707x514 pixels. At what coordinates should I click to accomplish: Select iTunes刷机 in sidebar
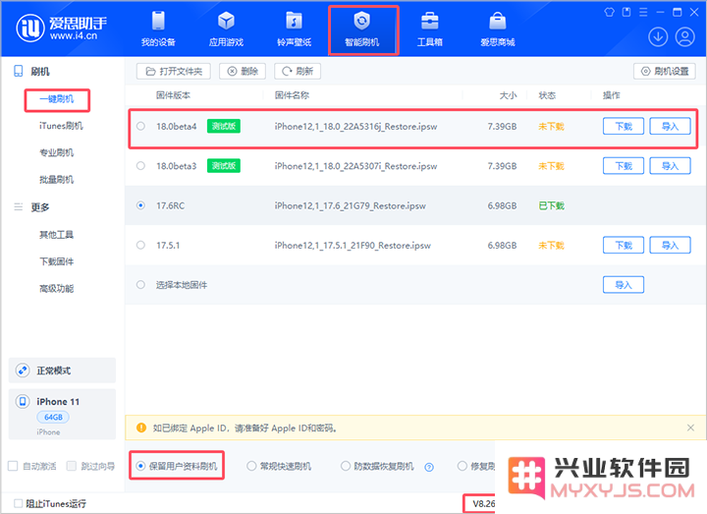(61, 126)
